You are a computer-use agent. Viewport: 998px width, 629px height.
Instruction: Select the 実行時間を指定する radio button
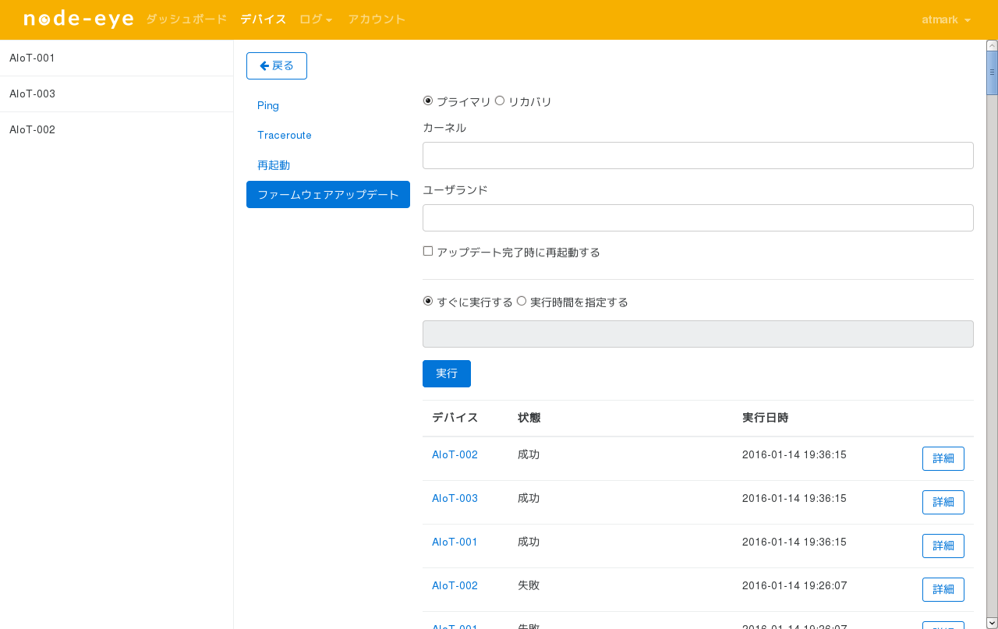522,301
